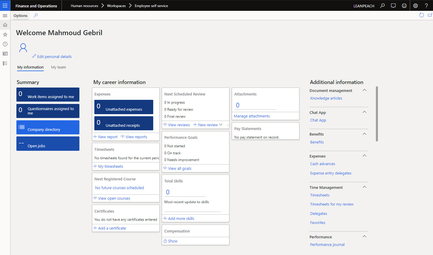This screenshot has width=433, height=255.
Task: Expand the hamburger navigation pane
Action: tap(5, 16)
